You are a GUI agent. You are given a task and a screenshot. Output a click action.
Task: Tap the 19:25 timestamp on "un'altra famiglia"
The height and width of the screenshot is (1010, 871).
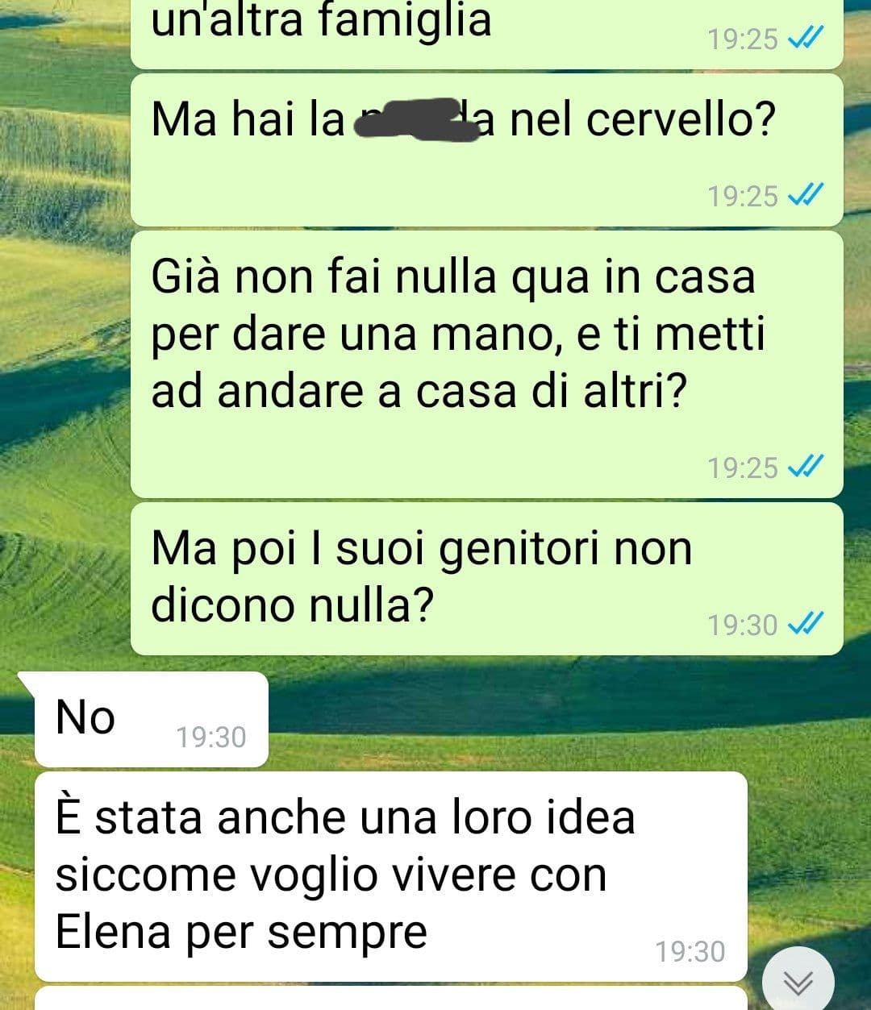(743, 38)
